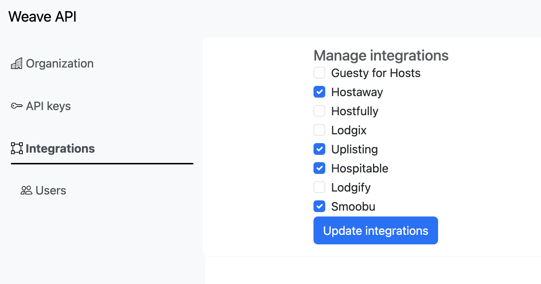Click the Integrations nodes icon
Screen dimensions: 541x284
(x=17, y=149)
